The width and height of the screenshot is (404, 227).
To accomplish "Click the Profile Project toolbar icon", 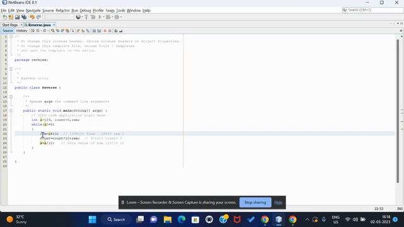I will 117,17.
